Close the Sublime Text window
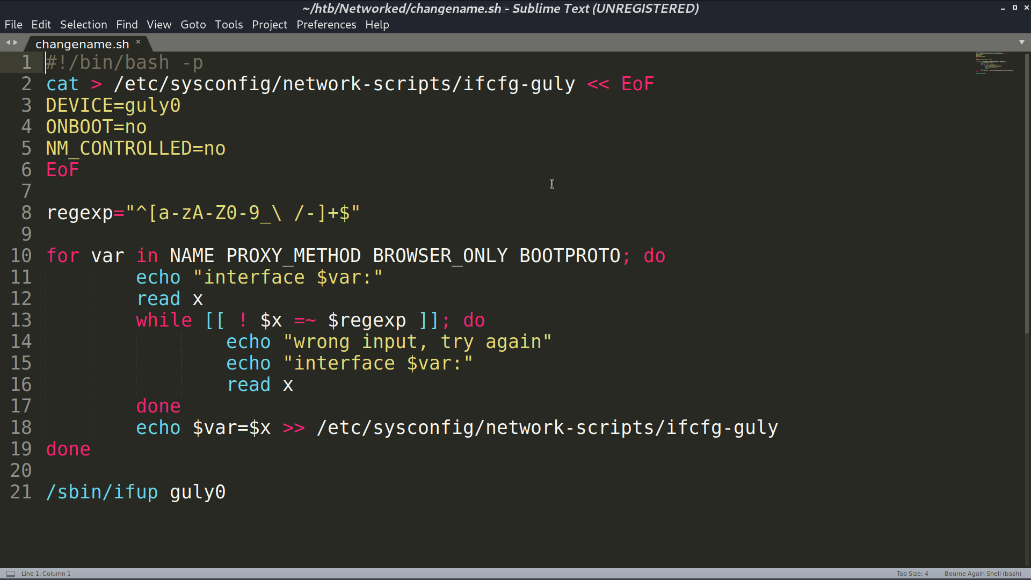This screenshot has height=580, width=1031. coord(1026,8)
